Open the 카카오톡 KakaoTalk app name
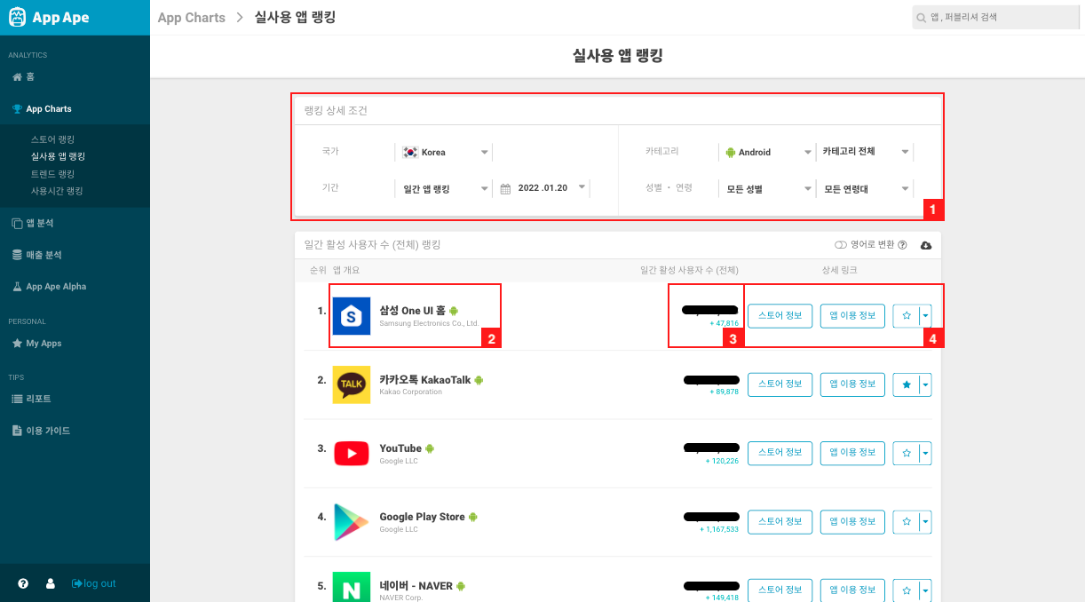The width and height of the screenshot is (1085, 602). (425, 380)
